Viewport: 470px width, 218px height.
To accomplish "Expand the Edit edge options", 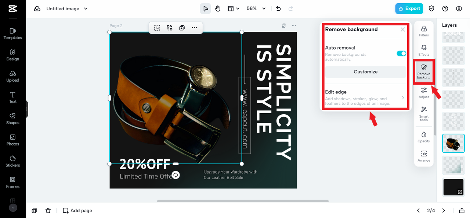I will pyautogui.click(x=365, y=98).
